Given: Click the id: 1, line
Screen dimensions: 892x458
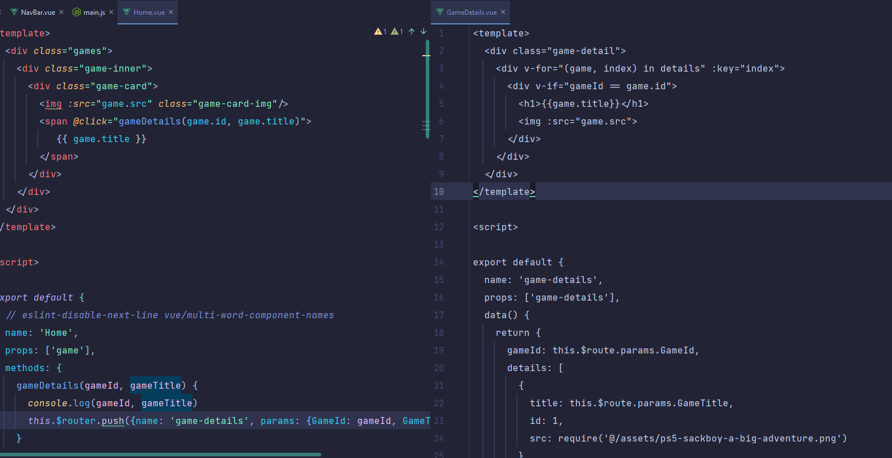Looking at the screenshot, I should click(x=547, y=421).
